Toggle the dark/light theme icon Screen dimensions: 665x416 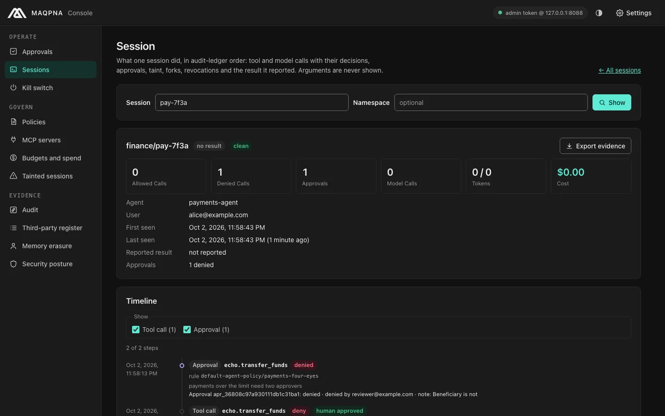(x=599, y=13)
